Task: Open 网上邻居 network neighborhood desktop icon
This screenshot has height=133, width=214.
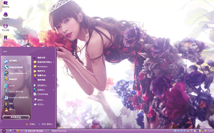Action: 5,27
